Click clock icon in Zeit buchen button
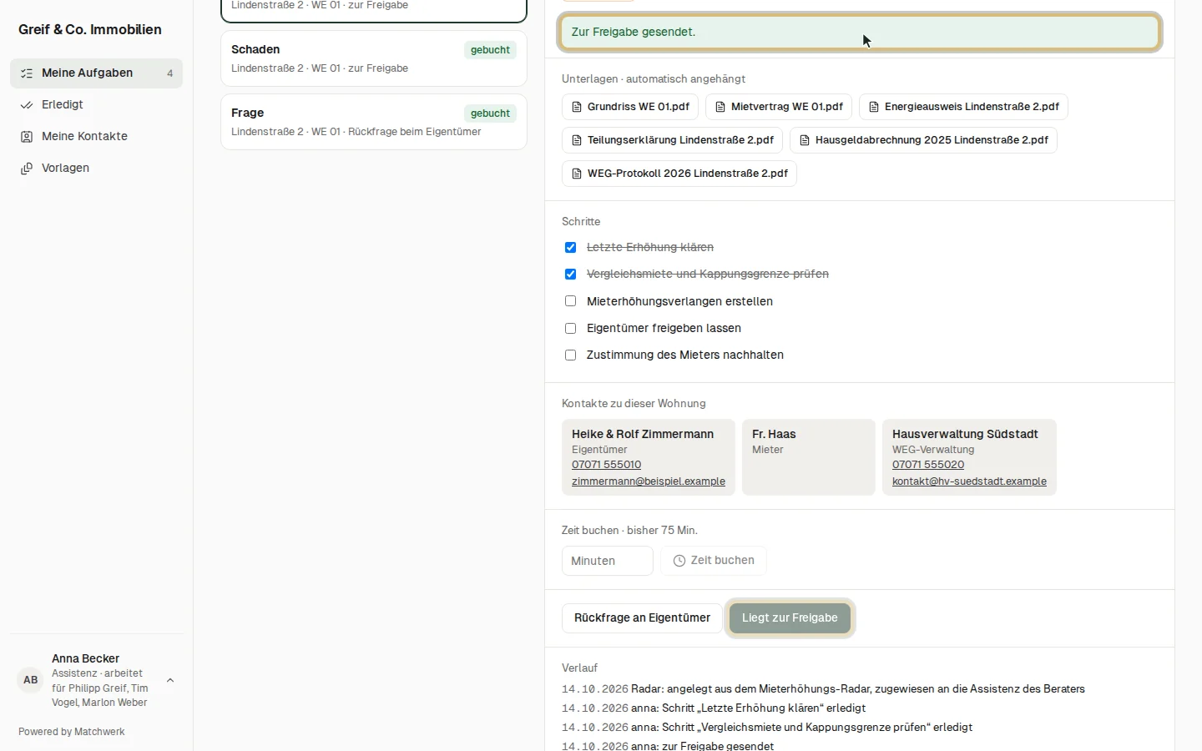The height and width of the screenshot is (751, 1202). coord(679,561)
